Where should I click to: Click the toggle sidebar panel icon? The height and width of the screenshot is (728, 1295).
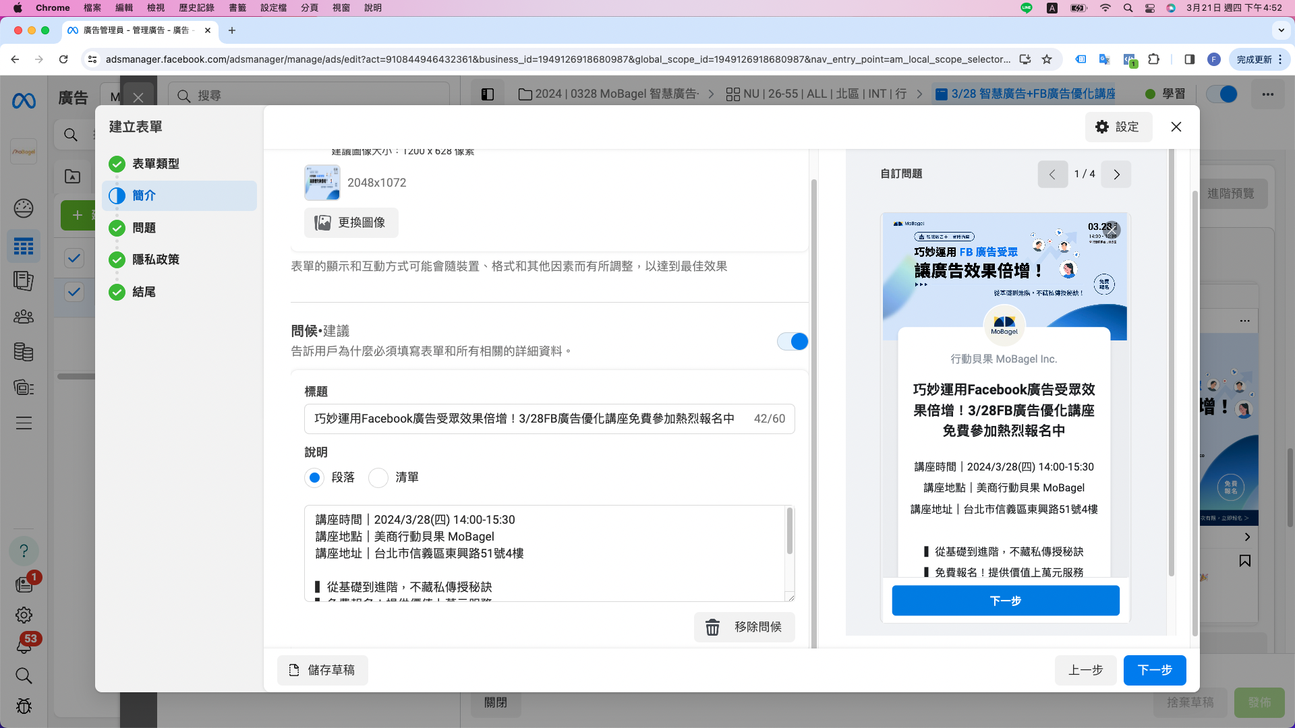coord(488,94)
